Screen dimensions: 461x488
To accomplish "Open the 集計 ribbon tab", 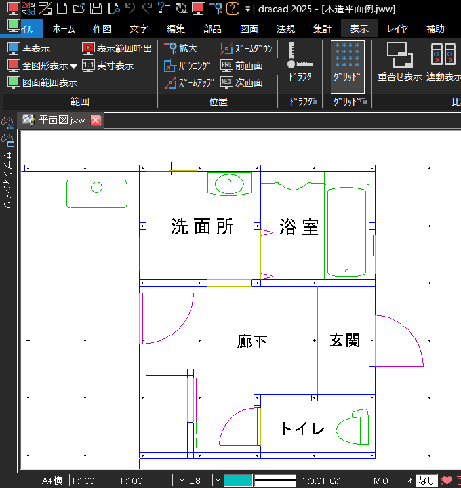I will coord(322,29).
